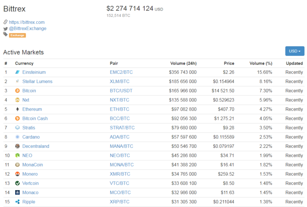Click the Nxt coin icon
Screen dimensions: 307x207
(17, 100)
